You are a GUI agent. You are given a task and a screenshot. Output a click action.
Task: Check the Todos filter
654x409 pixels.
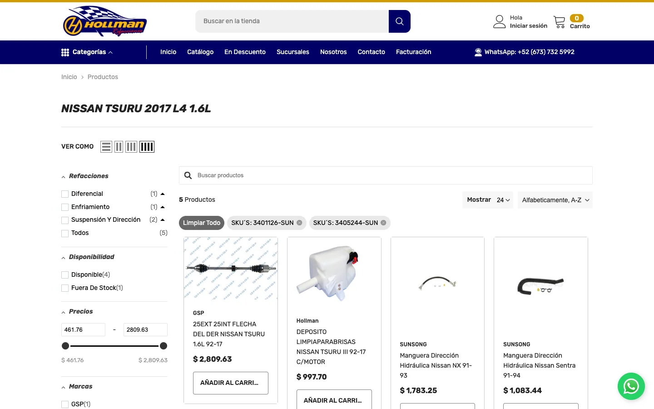coord(65,233)
